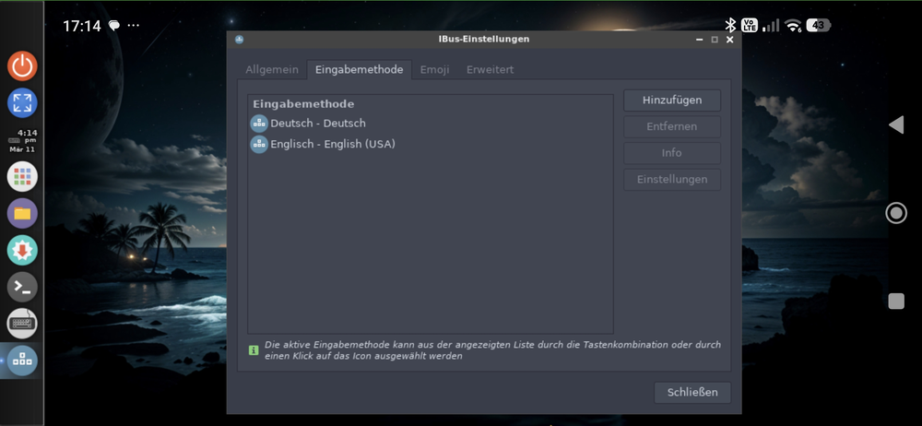The width and height of the screenshot is (922, 426).
Task: Open the terminal icon in dock
Action: point(22,287)
